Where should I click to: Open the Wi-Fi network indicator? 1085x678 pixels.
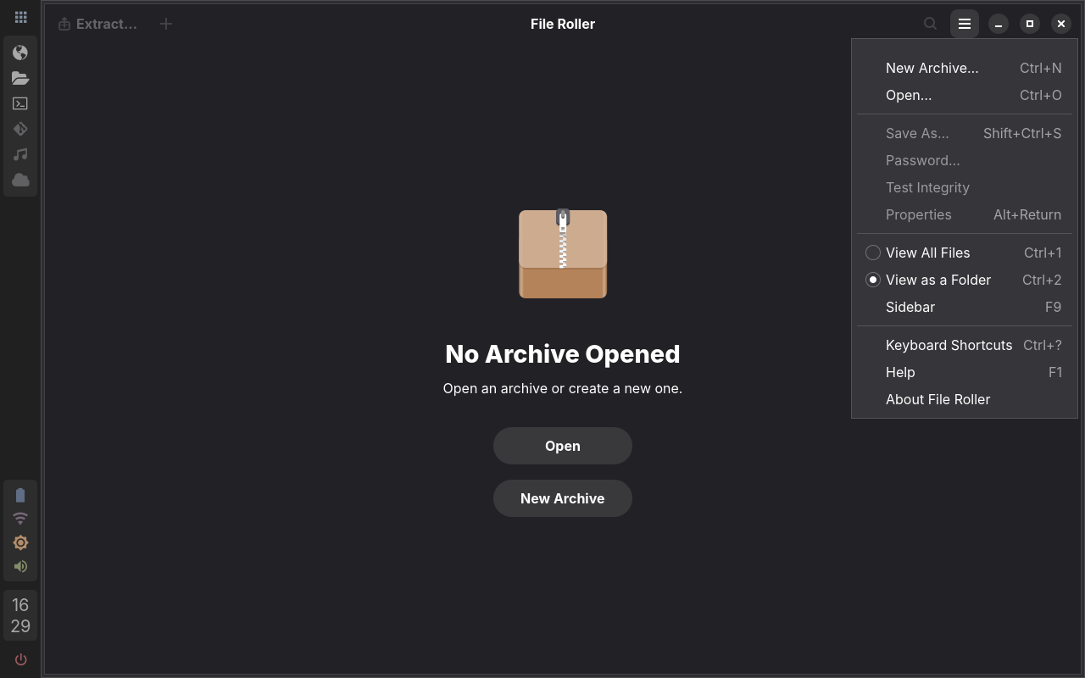[20, 518]
